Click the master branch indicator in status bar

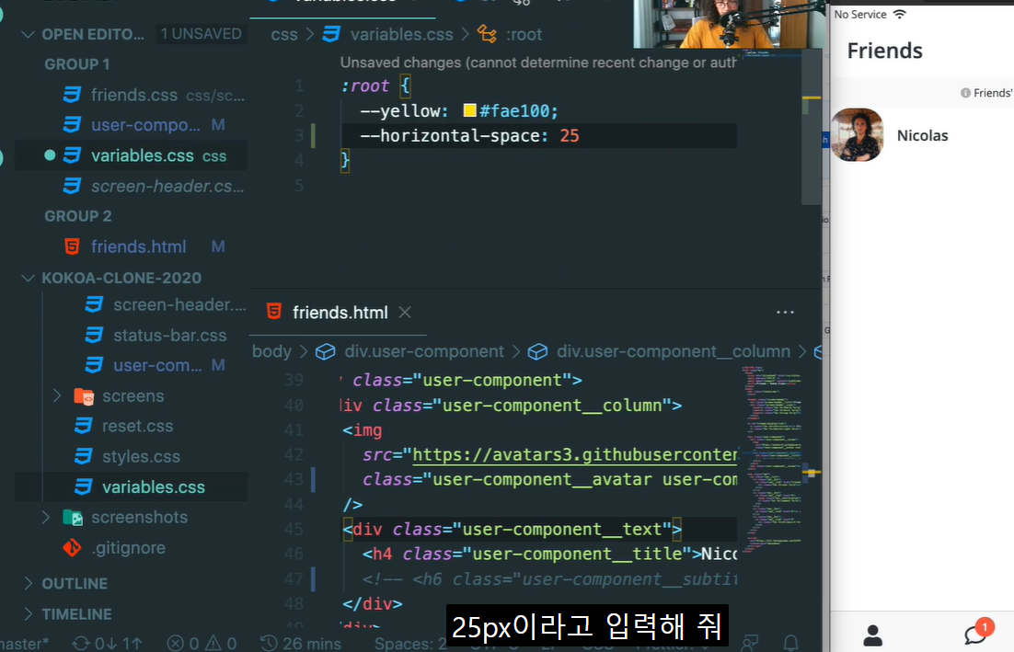click(25, 644)
